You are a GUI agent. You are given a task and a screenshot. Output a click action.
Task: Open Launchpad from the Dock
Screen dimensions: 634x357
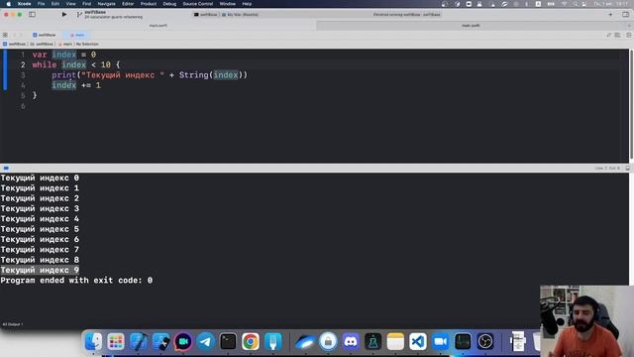click(x=116, y=341)
